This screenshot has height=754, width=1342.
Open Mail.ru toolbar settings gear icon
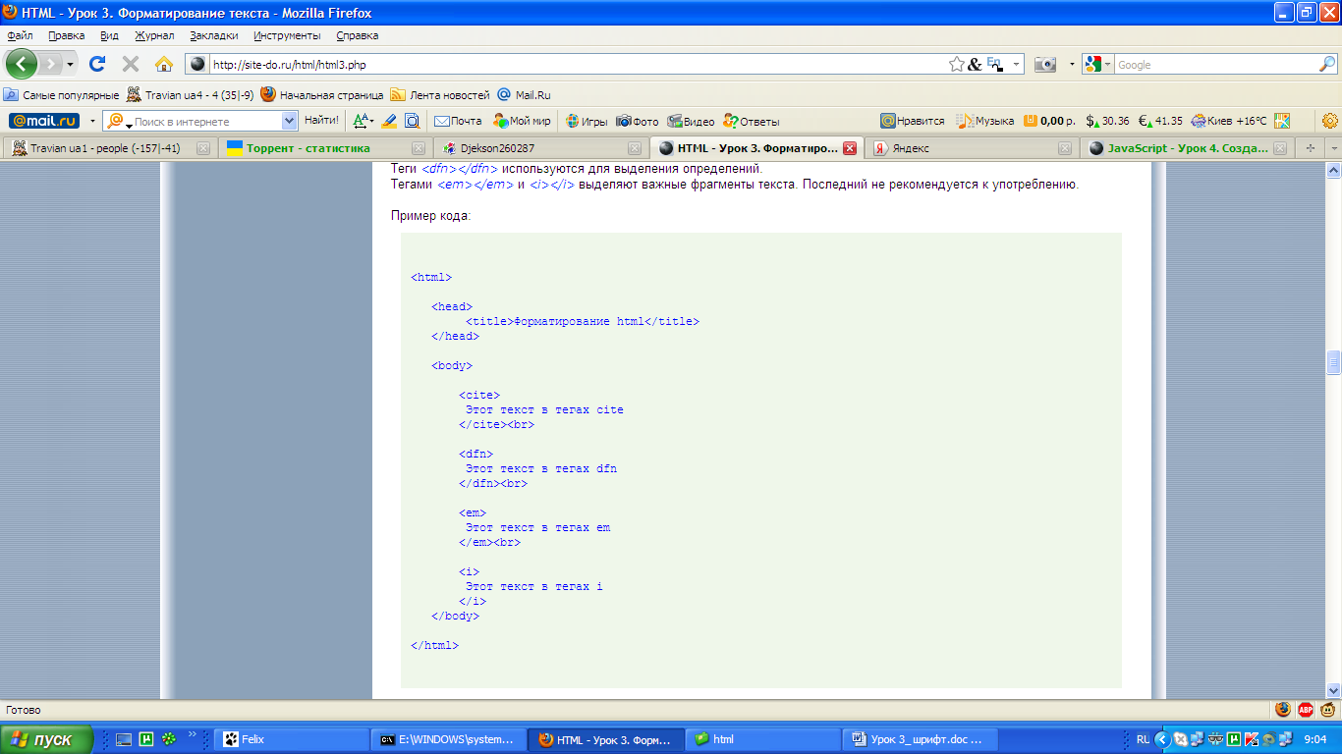coord(1330,121)
